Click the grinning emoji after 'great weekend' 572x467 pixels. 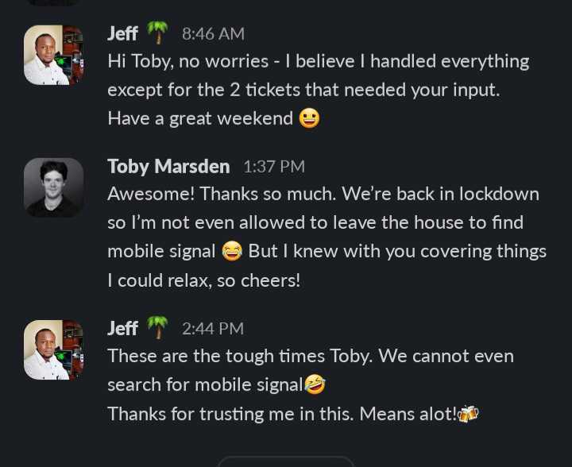pyautogui.click(x=309, y=118)
